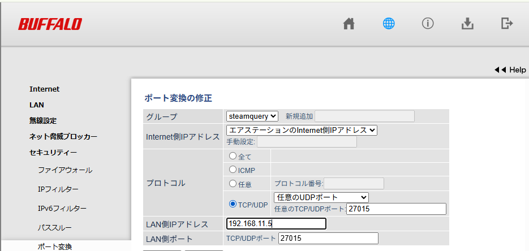Open the ポート変換 submenu page
Screen dimensions: 529x251
(x=55, y=246)
